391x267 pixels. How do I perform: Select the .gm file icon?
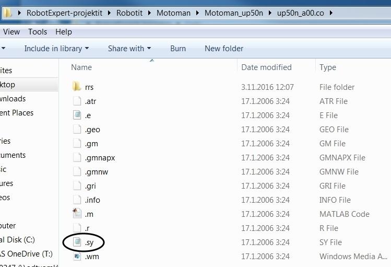click(x=77, y=143)
